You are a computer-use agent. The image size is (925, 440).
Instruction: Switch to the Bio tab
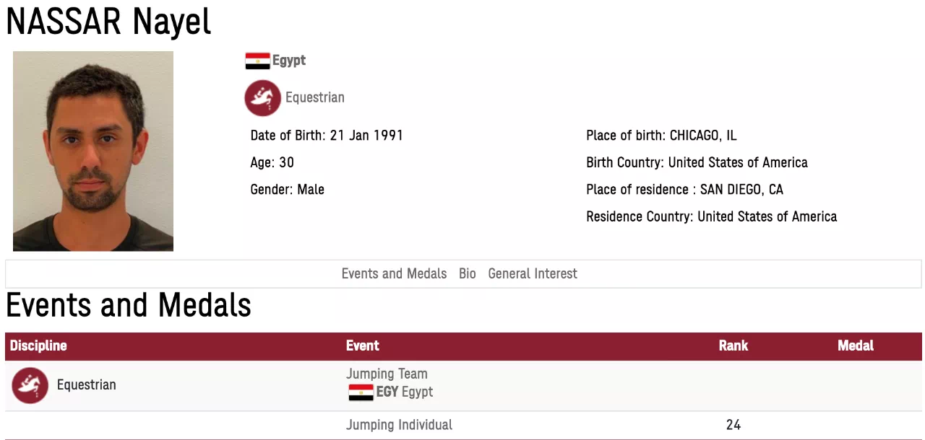[468, 274]
